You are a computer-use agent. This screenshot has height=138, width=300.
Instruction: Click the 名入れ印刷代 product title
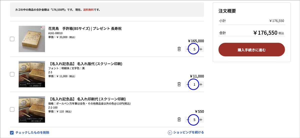click(x=87, y=99)
